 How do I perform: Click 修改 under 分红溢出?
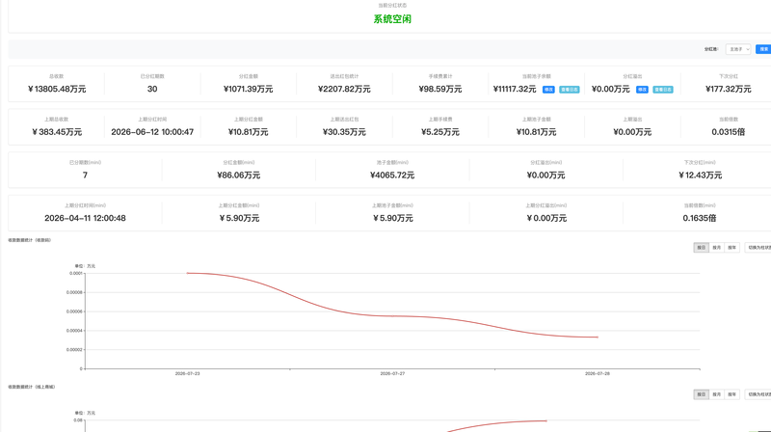[642, 90]
